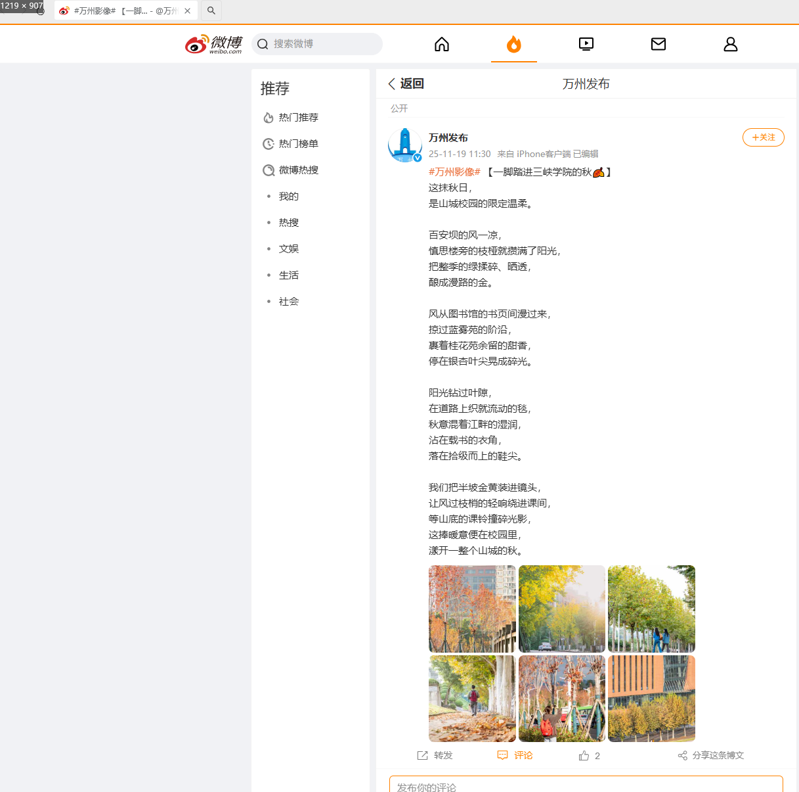Open the first autumn trees photo thumbnail
This screenshot has height=792, width=799.
[x=472, y=609]
